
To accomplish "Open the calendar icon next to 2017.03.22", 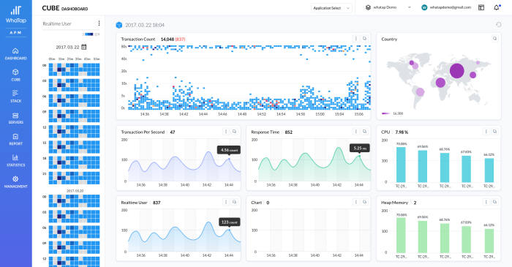I will (x=84, y=47).
